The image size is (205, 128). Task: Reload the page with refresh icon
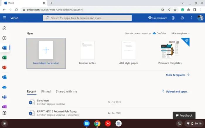click(16, 10)
